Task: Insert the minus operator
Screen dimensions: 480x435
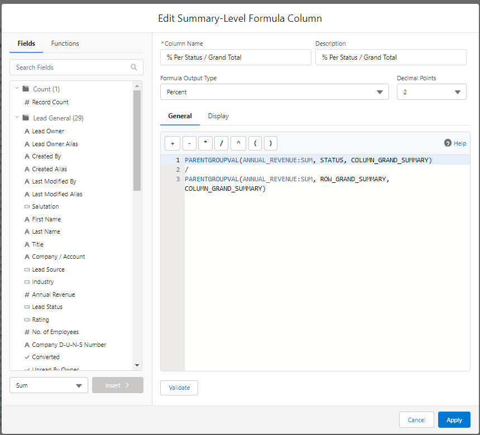Action: pyautogui.click(x=190, y=143)
